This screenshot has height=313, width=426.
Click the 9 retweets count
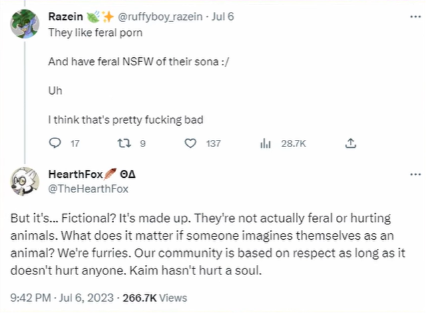tap(143, 143)
